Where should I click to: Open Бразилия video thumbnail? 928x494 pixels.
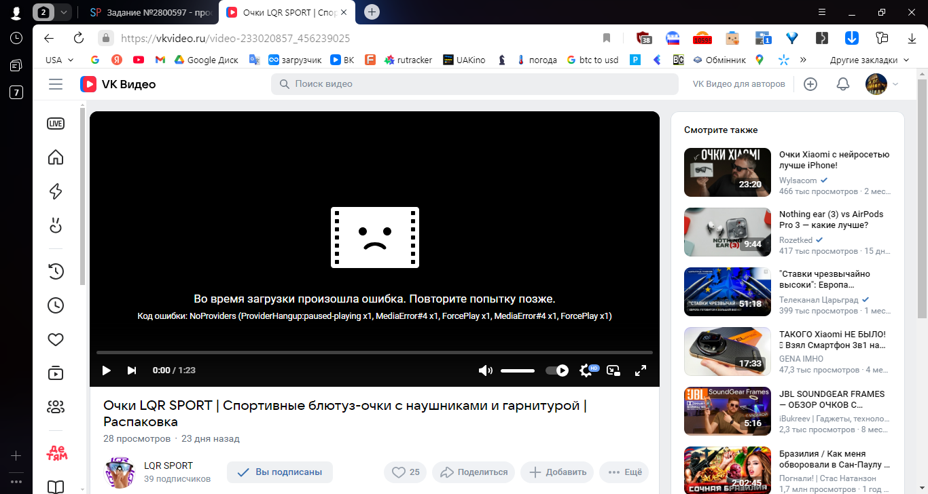(728, 470)
